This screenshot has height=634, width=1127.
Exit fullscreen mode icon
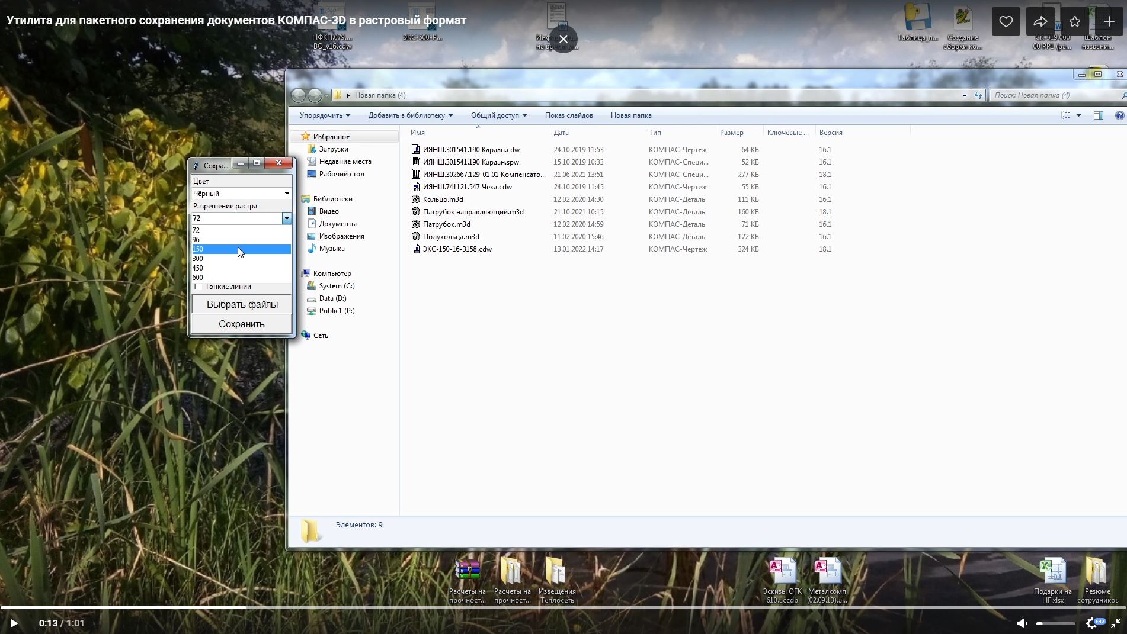[1115, 623]
